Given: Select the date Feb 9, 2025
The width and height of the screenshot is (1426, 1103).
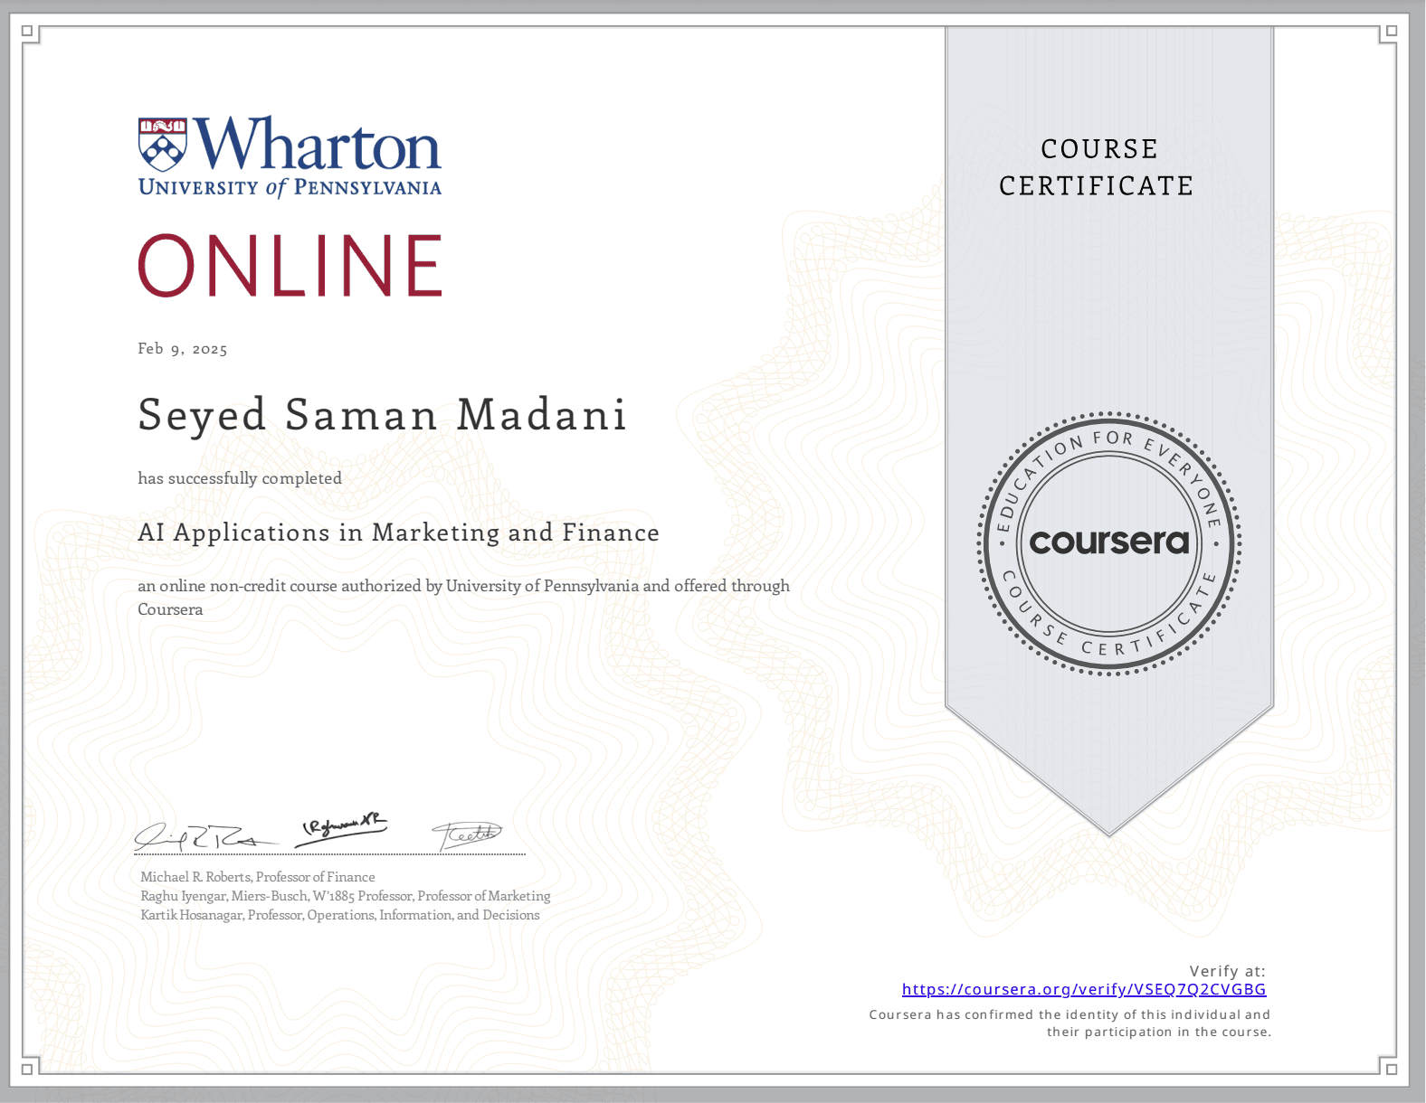Looking at the screenshot, I should point(183,349).
